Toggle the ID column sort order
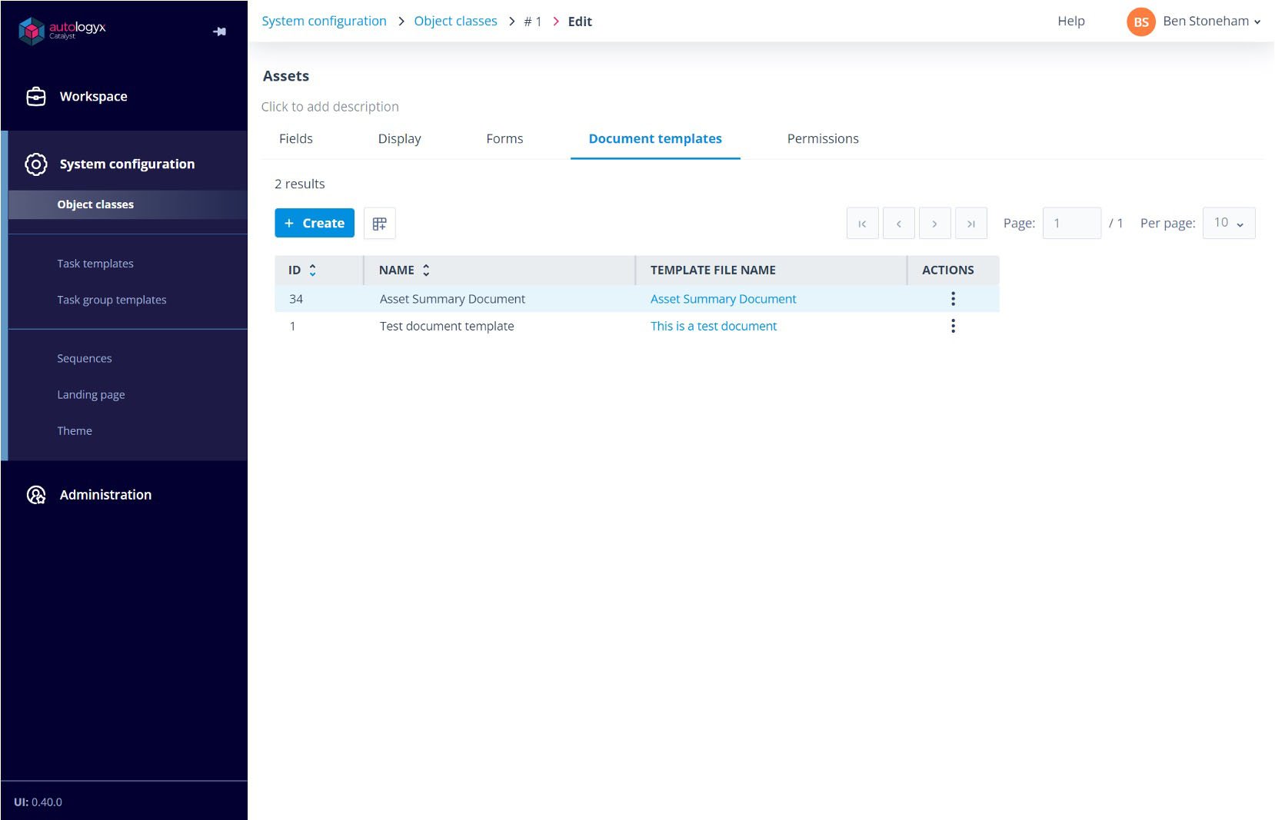Viewport: 1275px width, 820px height. [x=312, y=270]
